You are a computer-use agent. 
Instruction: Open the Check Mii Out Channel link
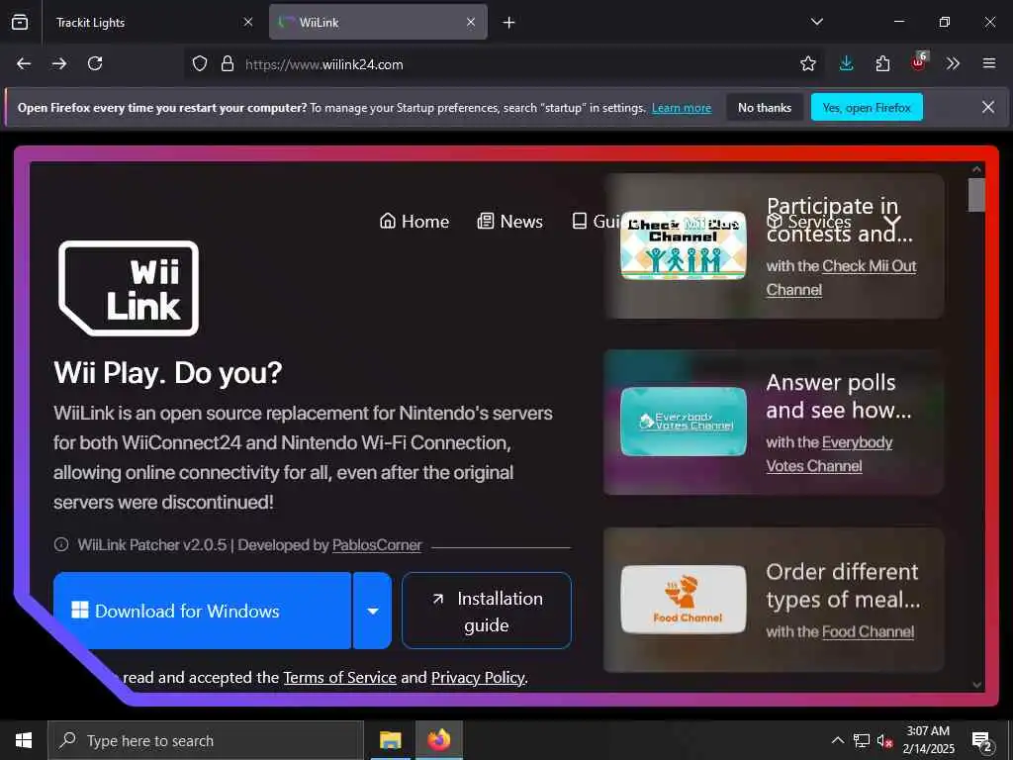(841, 278)
